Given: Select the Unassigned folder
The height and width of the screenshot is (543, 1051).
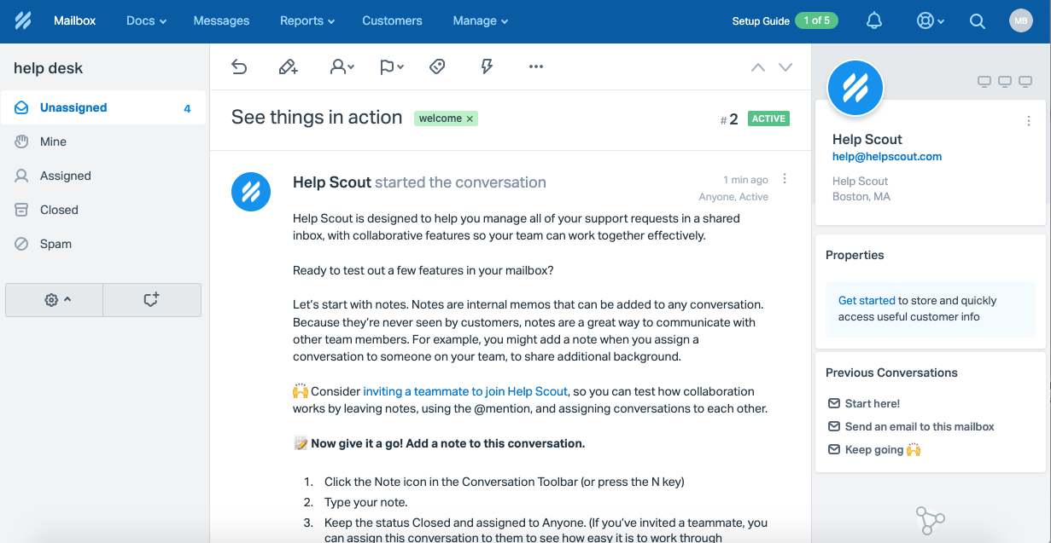Looking at the screenshot, I should (103, 107).
